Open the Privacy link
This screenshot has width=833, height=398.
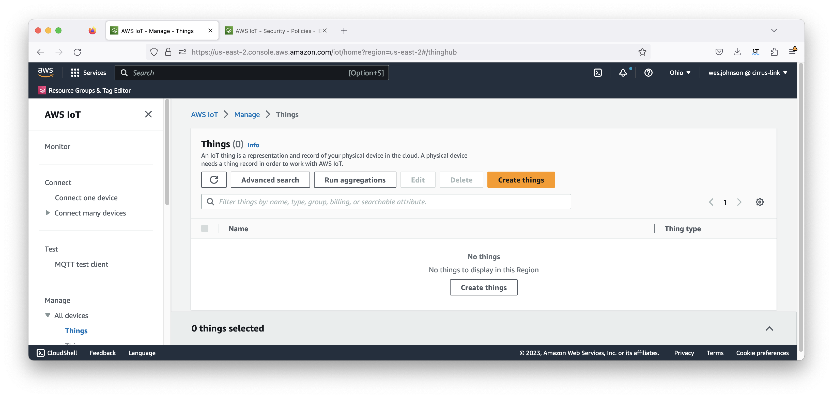click(x=684, y=353)
